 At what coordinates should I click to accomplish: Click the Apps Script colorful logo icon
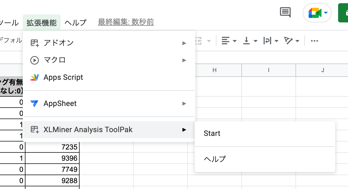pos(35,77)
